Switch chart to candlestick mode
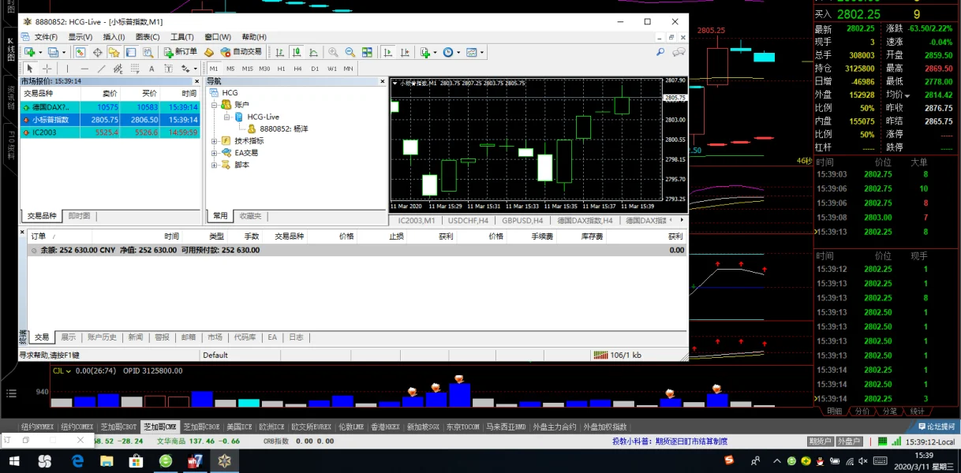Image resolution: width=961 pixels, height=473 pixels. [297, 52]
